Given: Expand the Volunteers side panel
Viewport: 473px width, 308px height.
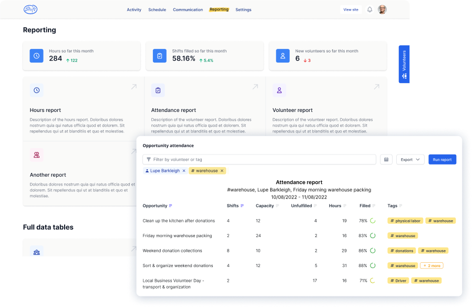Looking at the screenshot, I should 405,64.
